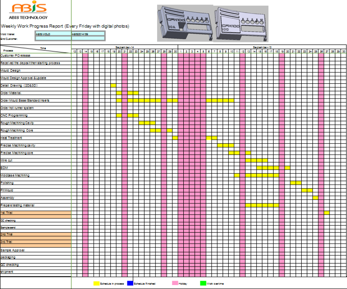Select the left product image thumbnail

[x=185, y=23]
